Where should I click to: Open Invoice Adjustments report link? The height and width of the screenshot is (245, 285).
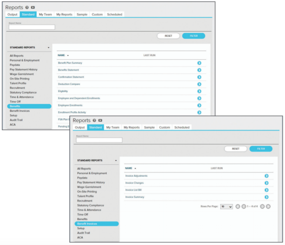click(137, 176)
